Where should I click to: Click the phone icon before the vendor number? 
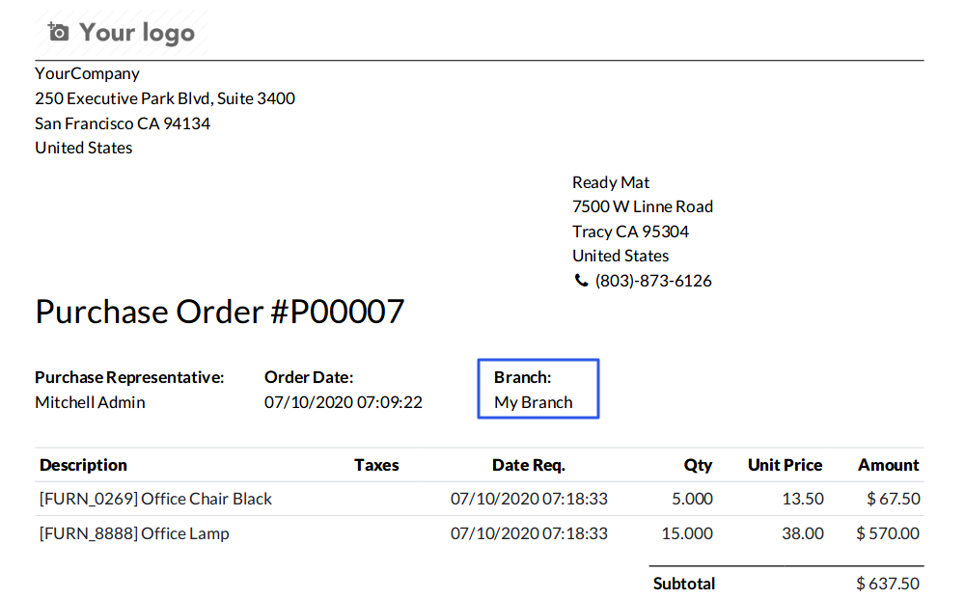coord(581,281)
